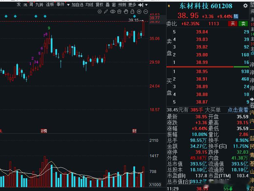The width and height of the screenshot is (254, 191).
Task: Select buy level 1 volume 938
Action: point(245,71)
